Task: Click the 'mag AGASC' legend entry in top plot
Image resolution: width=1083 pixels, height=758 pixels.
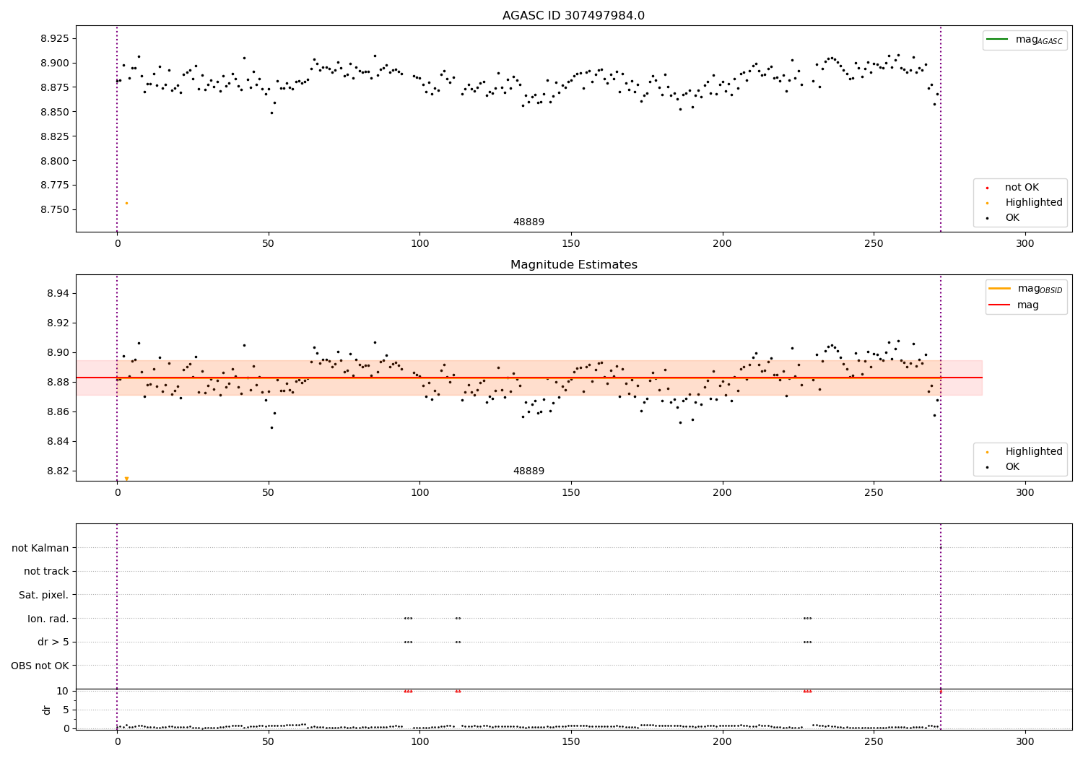Action: click(1025, 40)
